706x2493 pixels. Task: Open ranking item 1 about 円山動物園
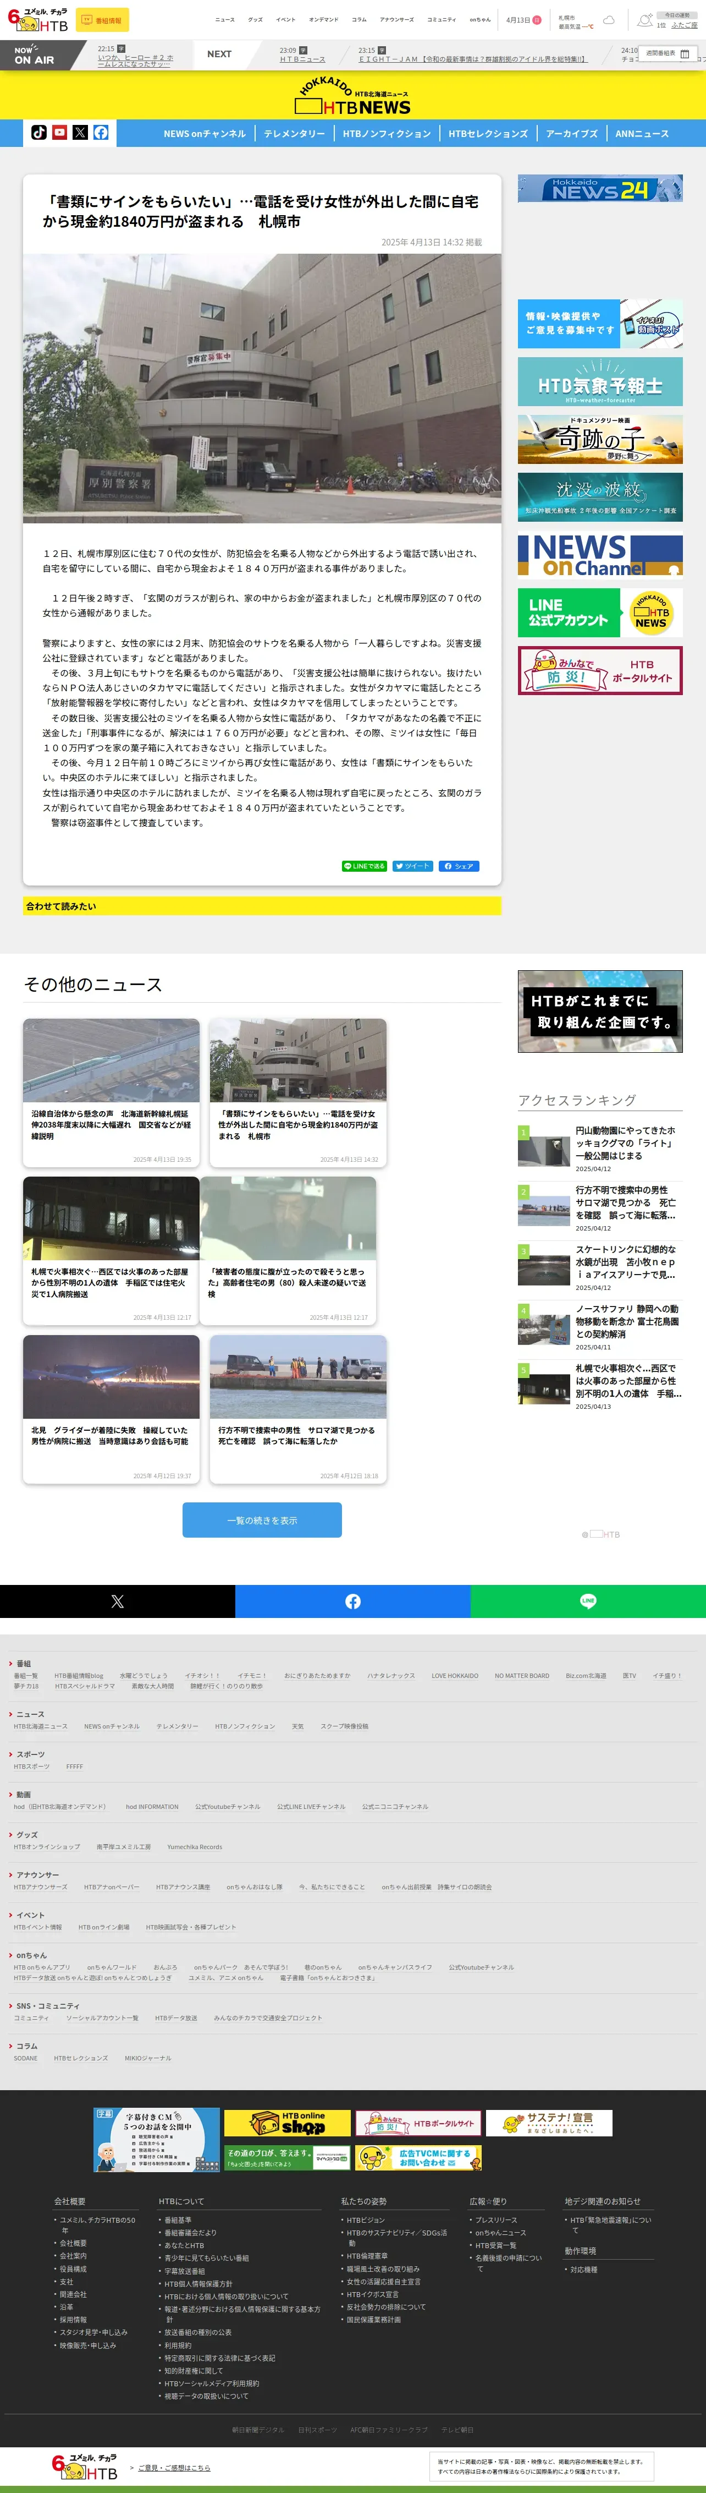[600, 1149]
